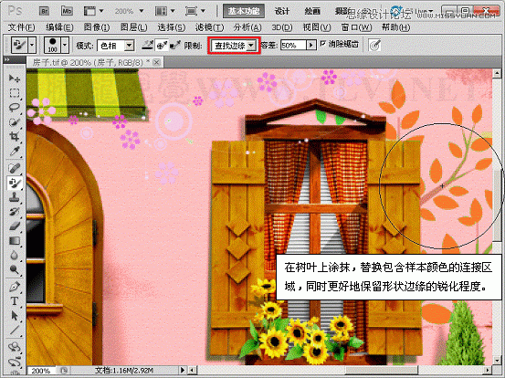Switch to 设计 workspace

(282, 11)
